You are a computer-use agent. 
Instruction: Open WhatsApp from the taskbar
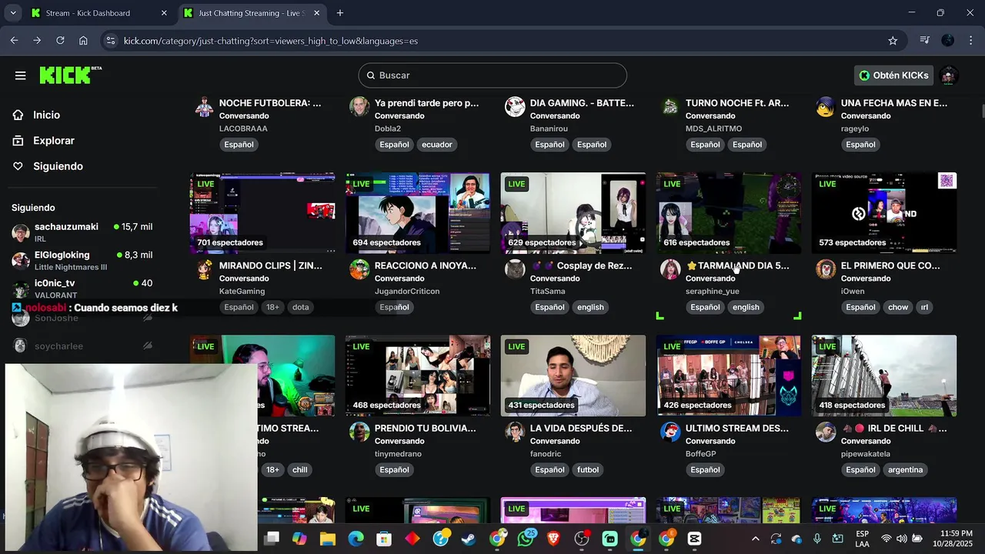(526, 539)
